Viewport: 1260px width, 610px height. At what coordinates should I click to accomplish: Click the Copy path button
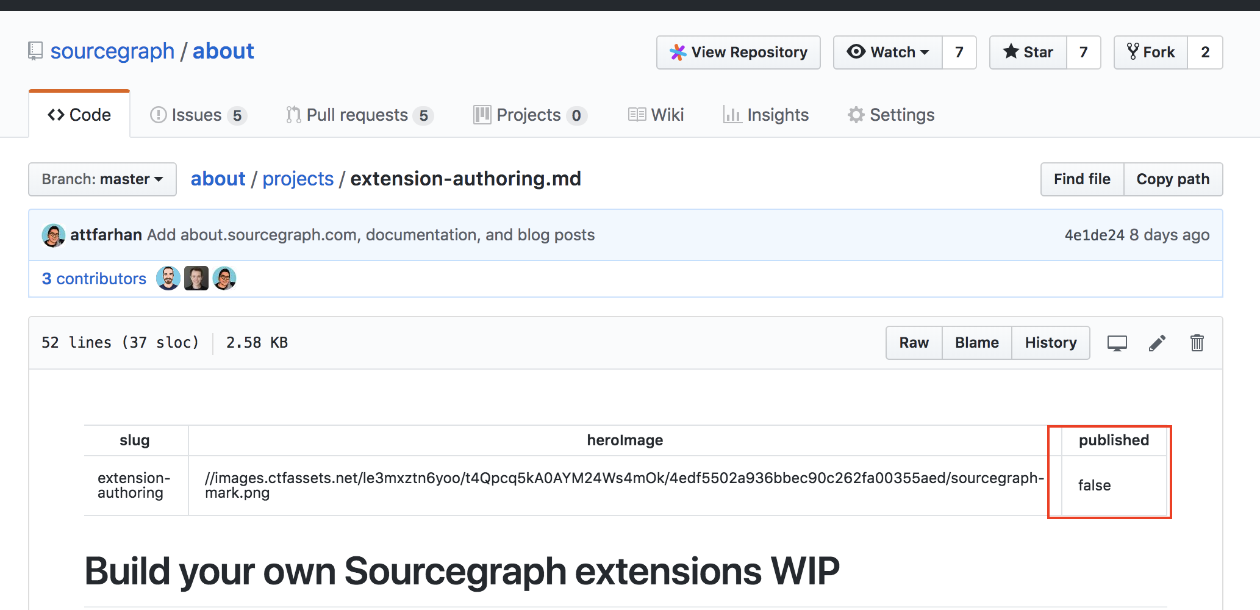click(1173, 179)
